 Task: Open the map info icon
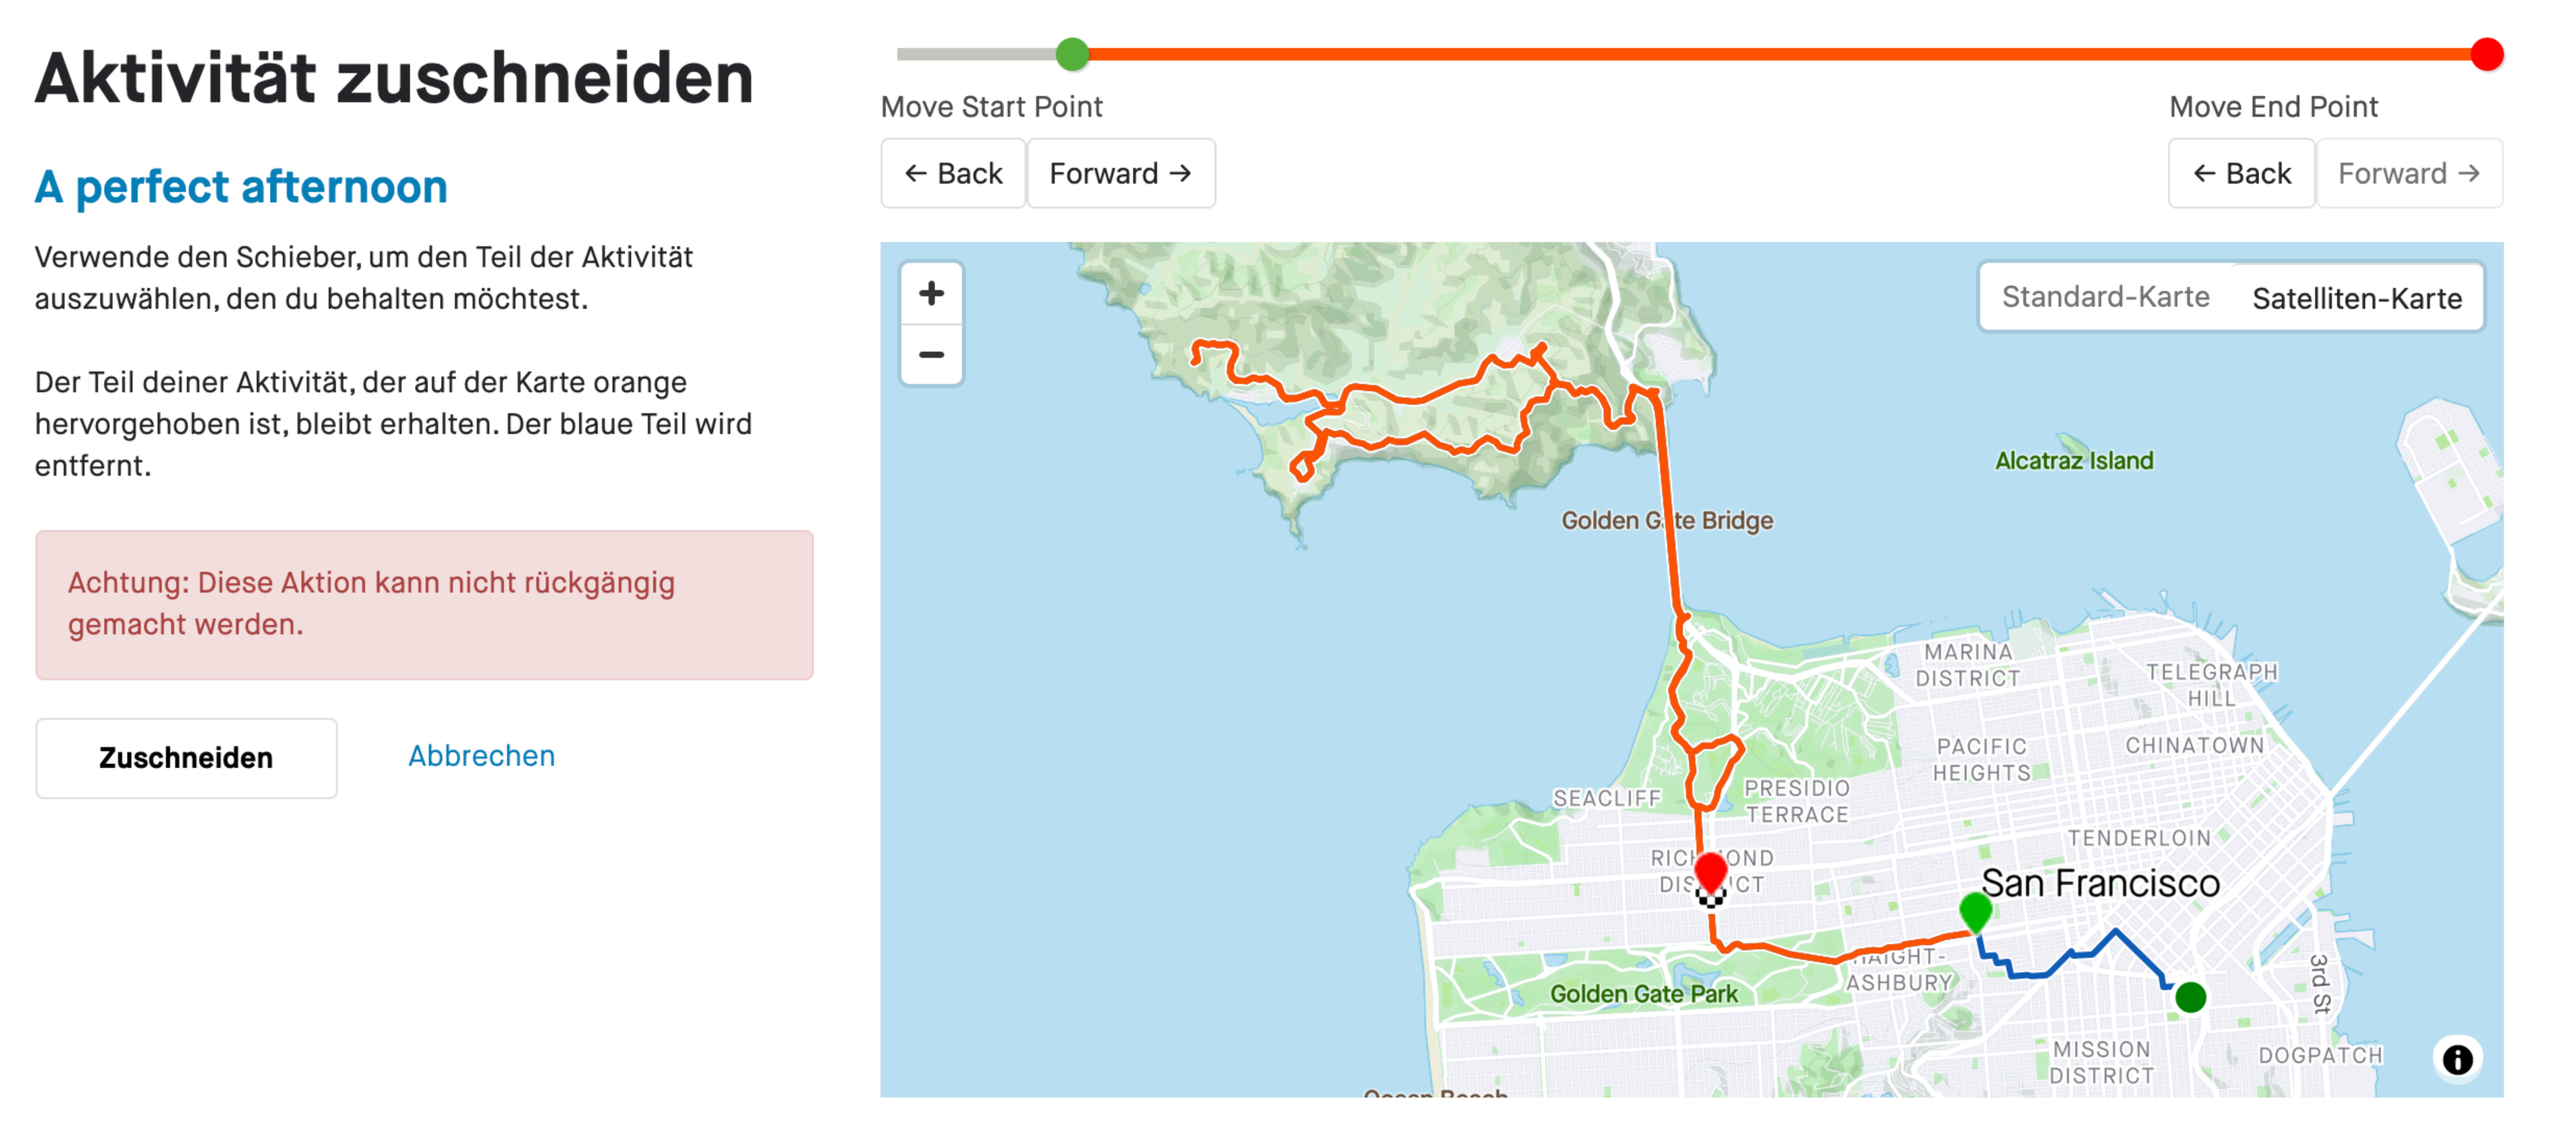[x=2457, y=1059]
